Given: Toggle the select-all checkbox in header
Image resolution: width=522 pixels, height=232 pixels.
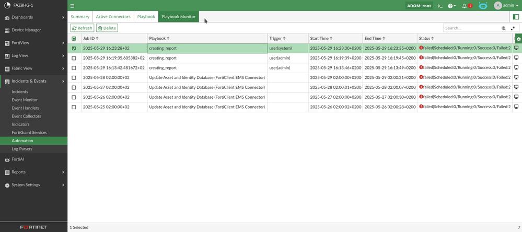Looking at the screenshot, I should (x=74, y=39).
